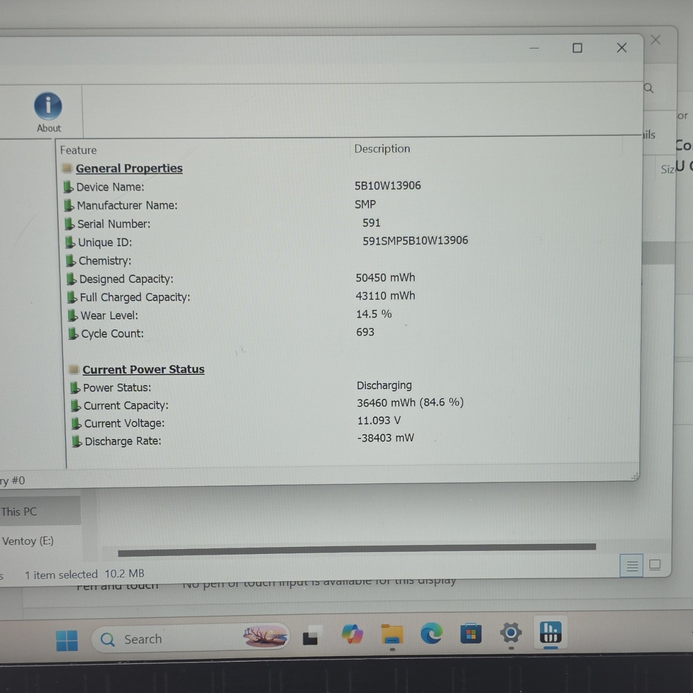Click the active battery app taskbar icon
The width and height of the screenshot is (693, 693).
(551, 632)
